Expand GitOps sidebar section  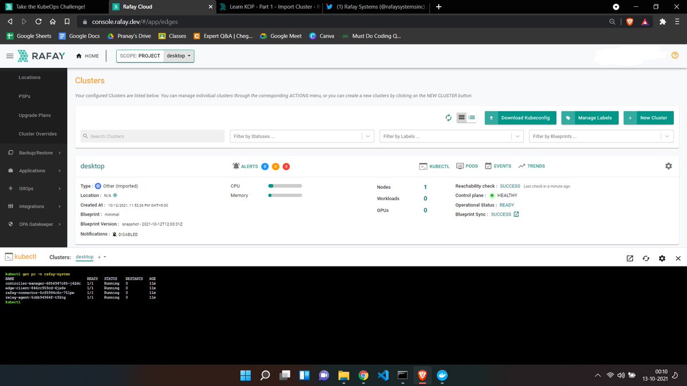(x=34, y=188)
